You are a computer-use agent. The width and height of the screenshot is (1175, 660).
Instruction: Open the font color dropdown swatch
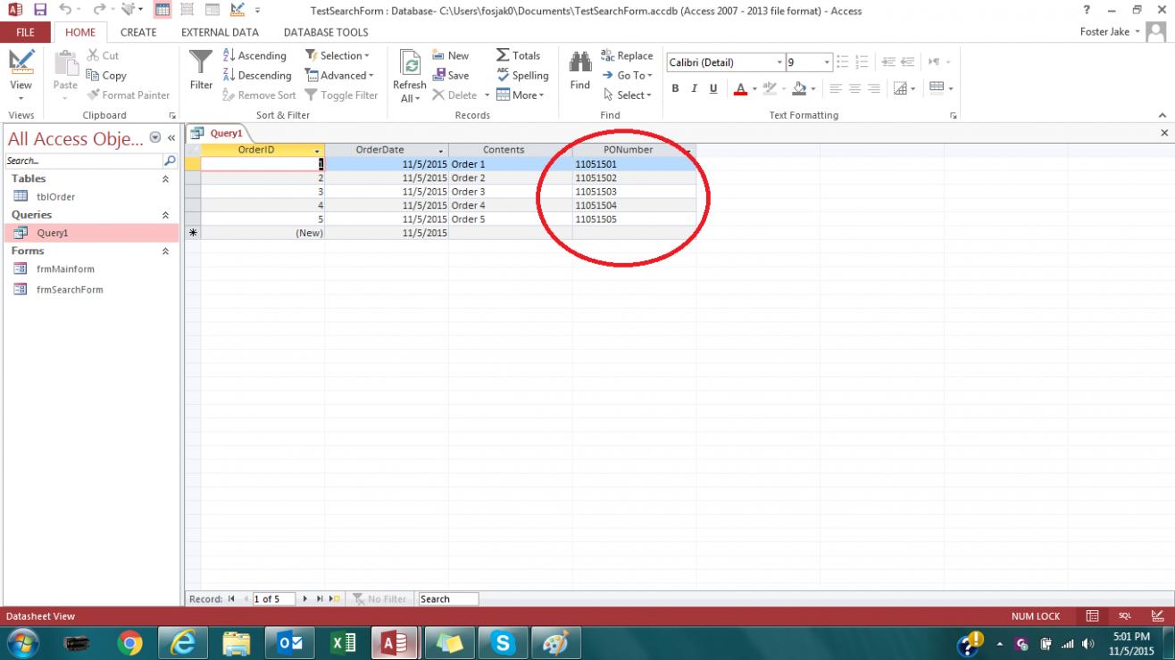click(754, 88)
